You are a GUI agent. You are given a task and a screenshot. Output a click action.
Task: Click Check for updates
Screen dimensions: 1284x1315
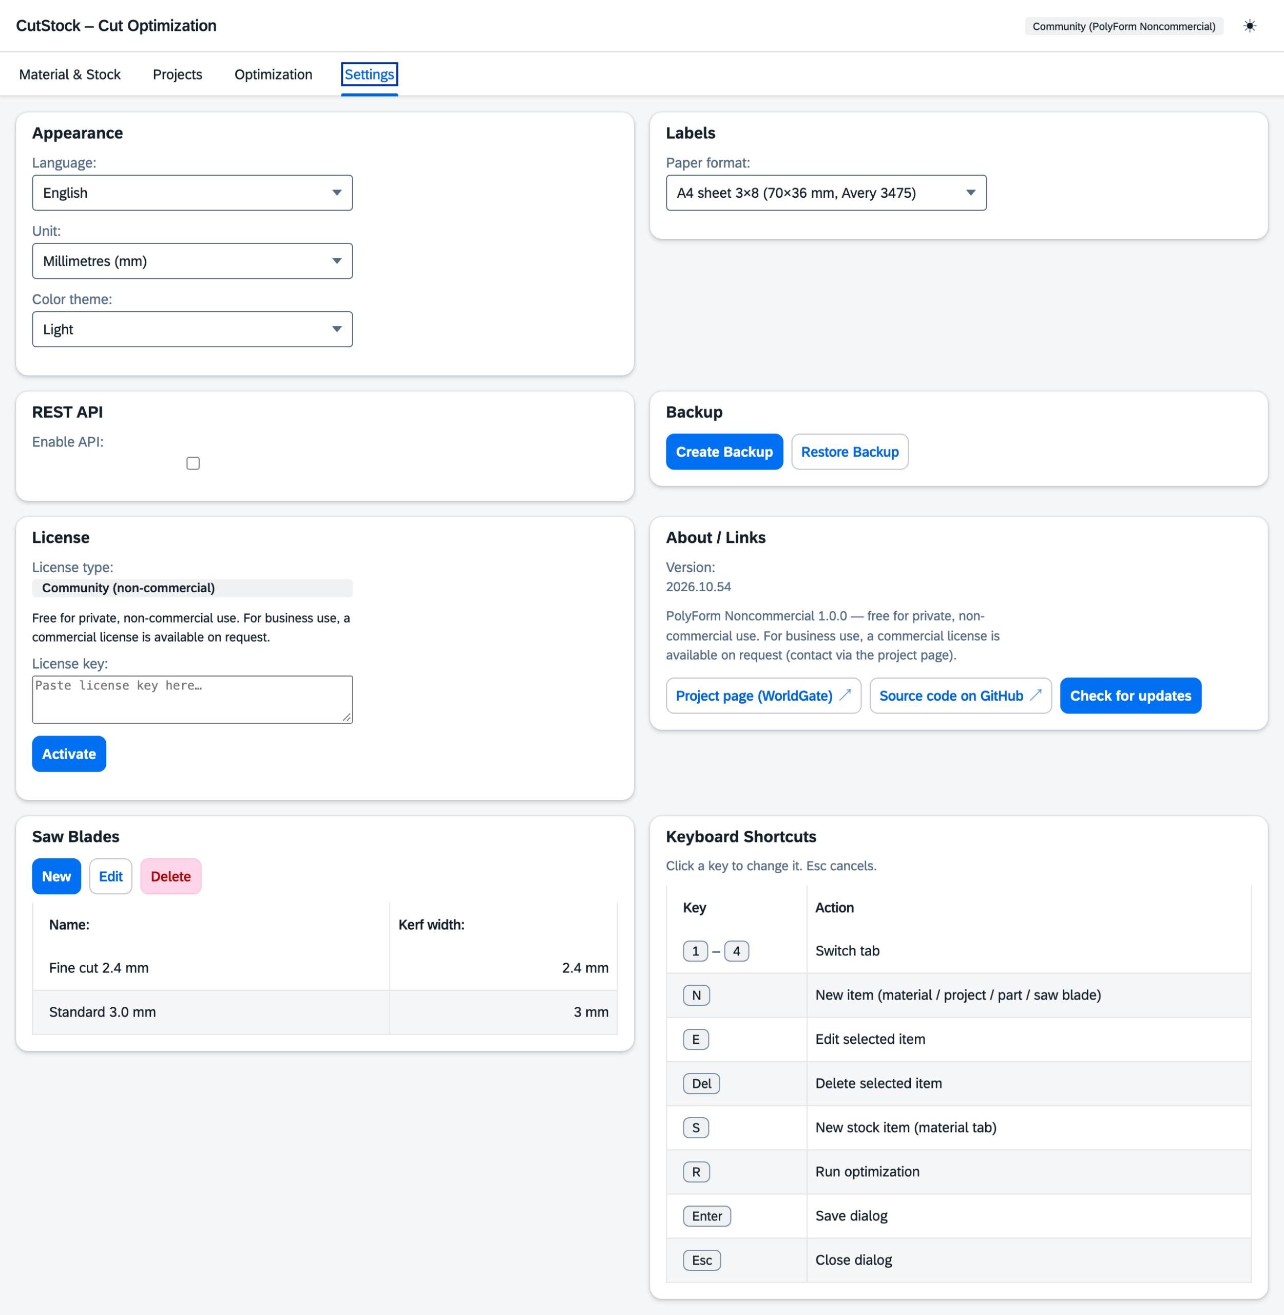pos(1130,696)
